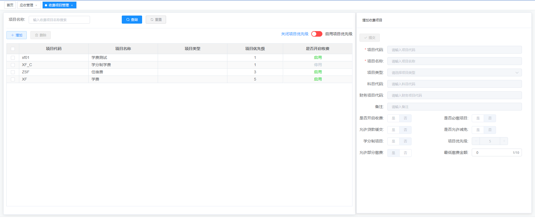This screenshot has width=535, height=218.
Task: Click the 删除 delete button
Action: point(40,35)
